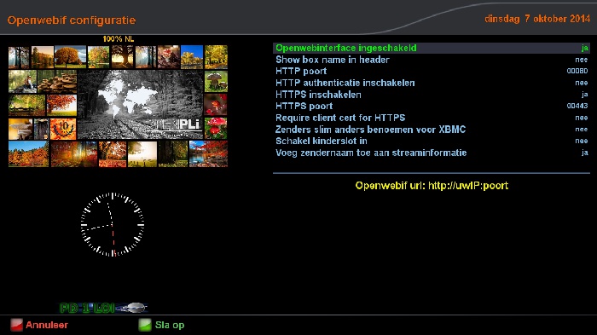
Task: Toggle Schakel kinderslot in setting
Action: pos(432,141)
